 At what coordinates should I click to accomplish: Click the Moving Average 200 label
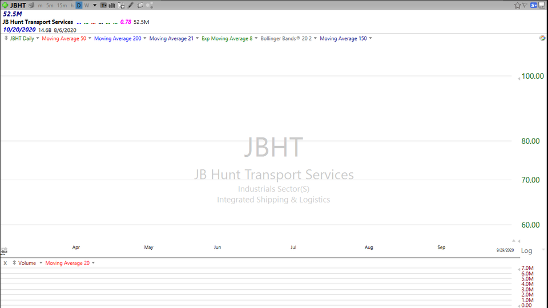pos(117,38)
